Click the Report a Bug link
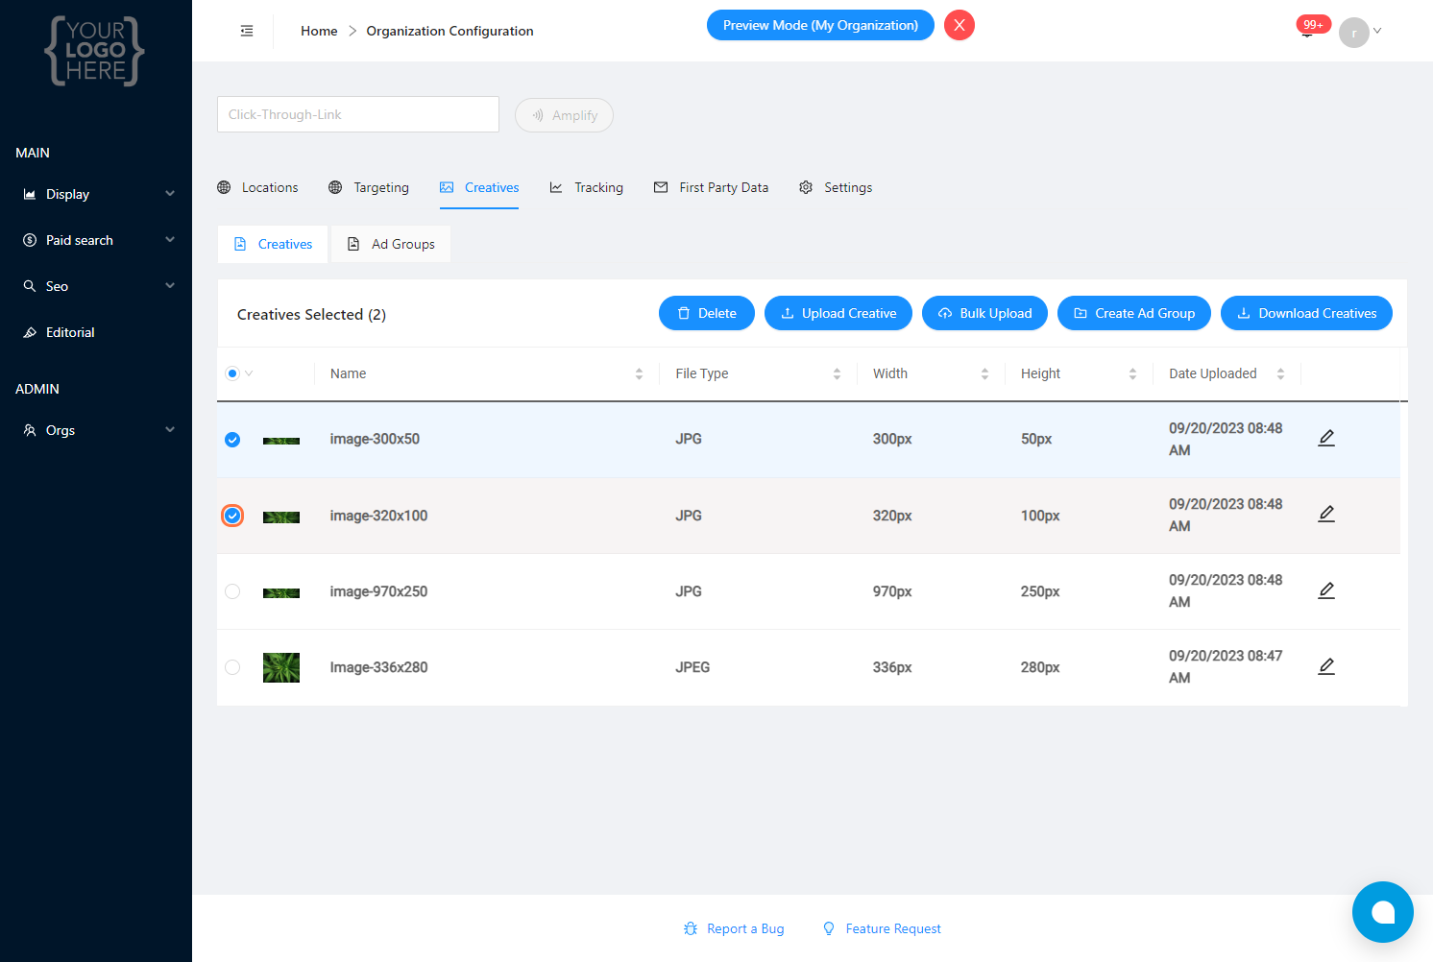 (x=734, y=928)
